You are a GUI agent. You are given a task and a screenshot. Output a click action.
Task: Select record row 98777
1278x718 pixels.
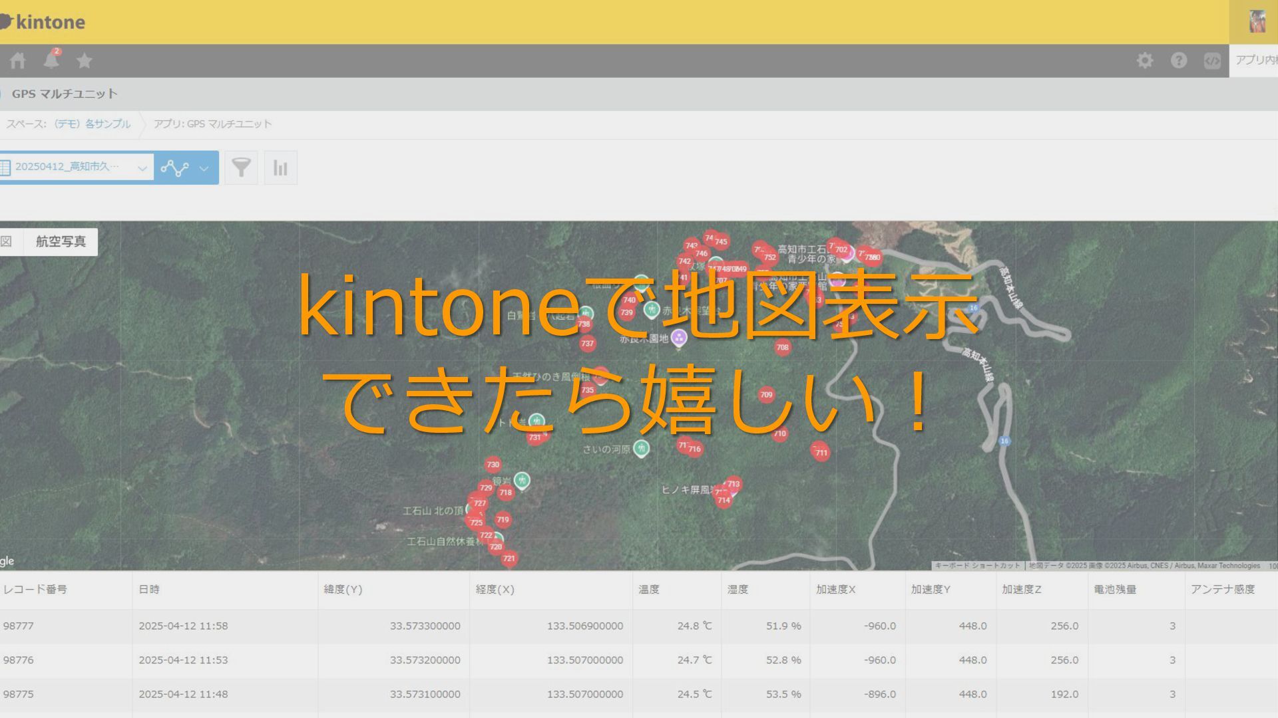[x=19, y=626]
